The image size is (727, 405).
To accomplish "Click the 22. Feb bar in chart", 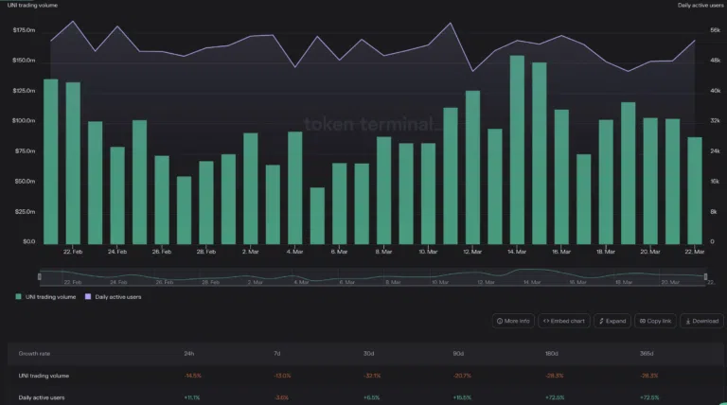I will 73,163.
